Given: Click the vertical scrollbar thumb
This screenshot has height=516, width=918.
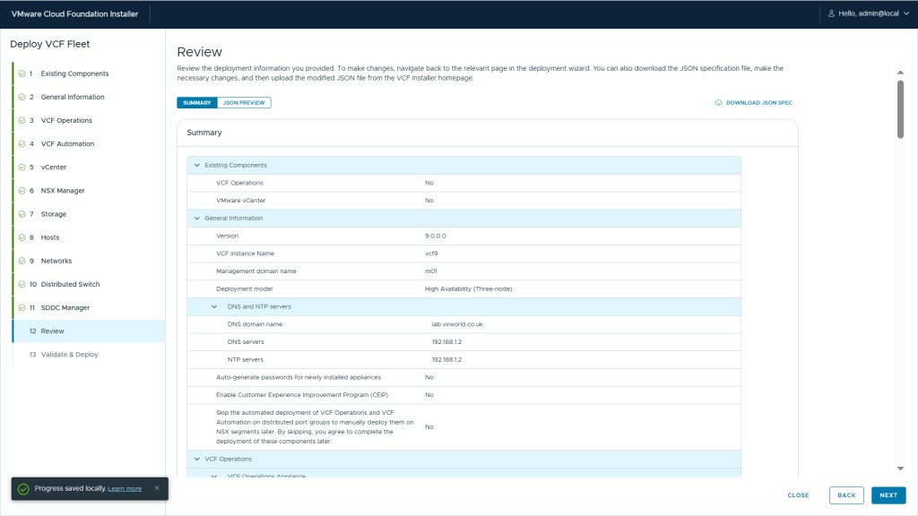Looking at the screenshot, I should [900, 107].
